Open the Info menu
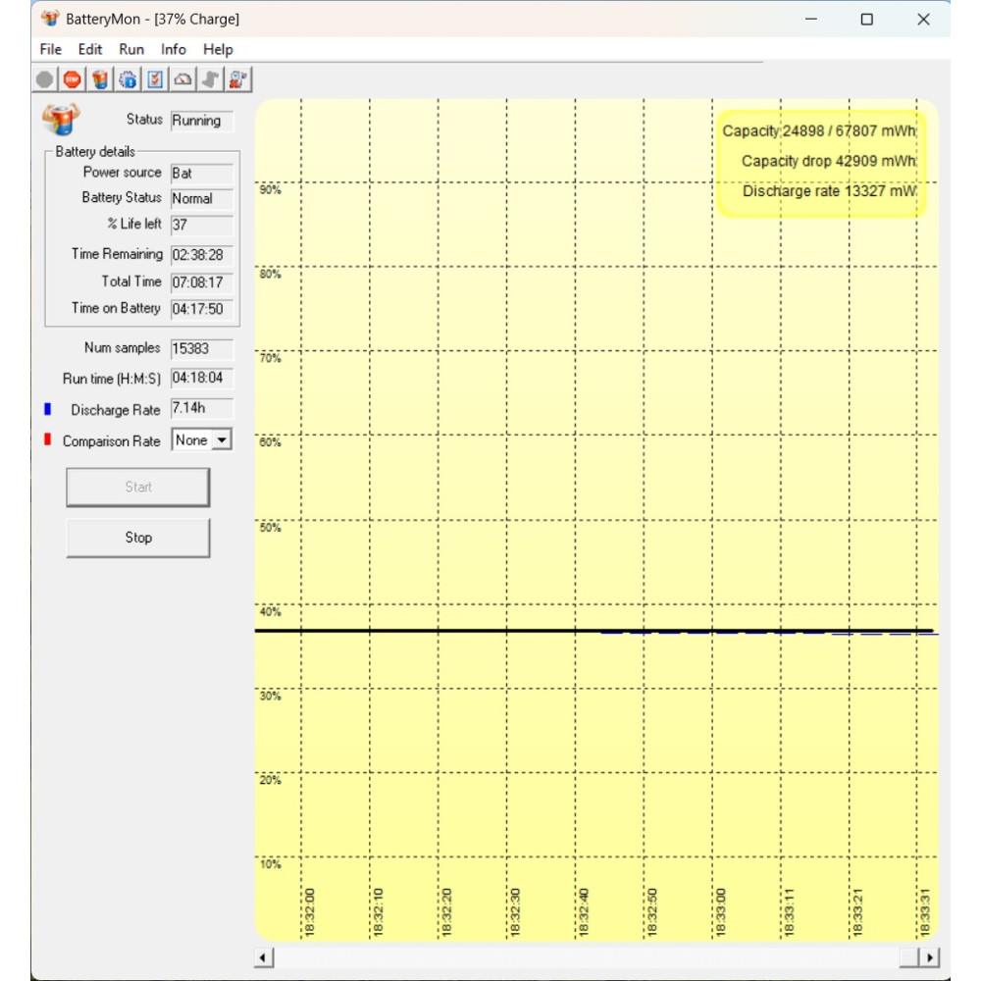 point(174,49)
